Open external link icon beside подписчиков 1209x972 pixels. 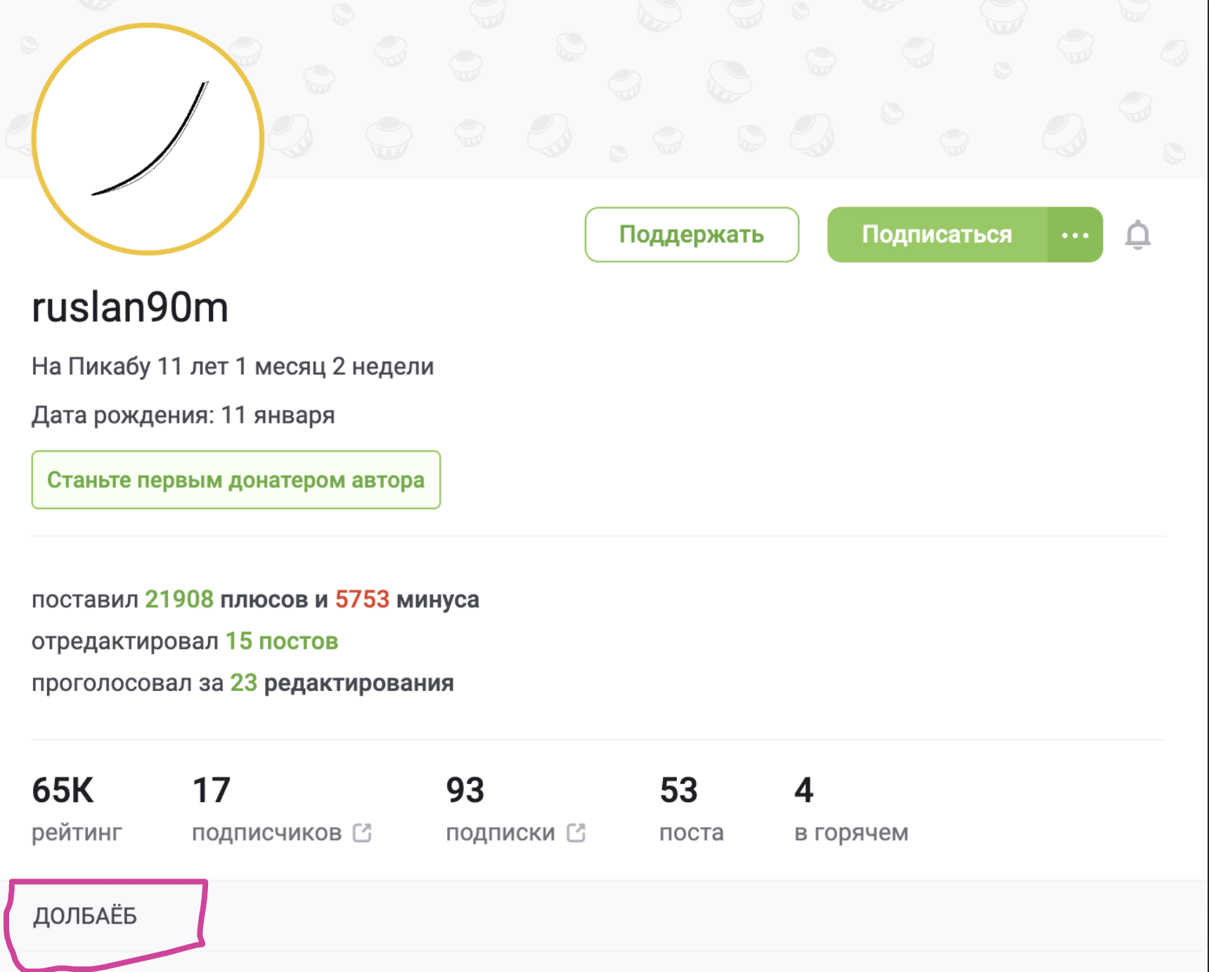[362, 833]
